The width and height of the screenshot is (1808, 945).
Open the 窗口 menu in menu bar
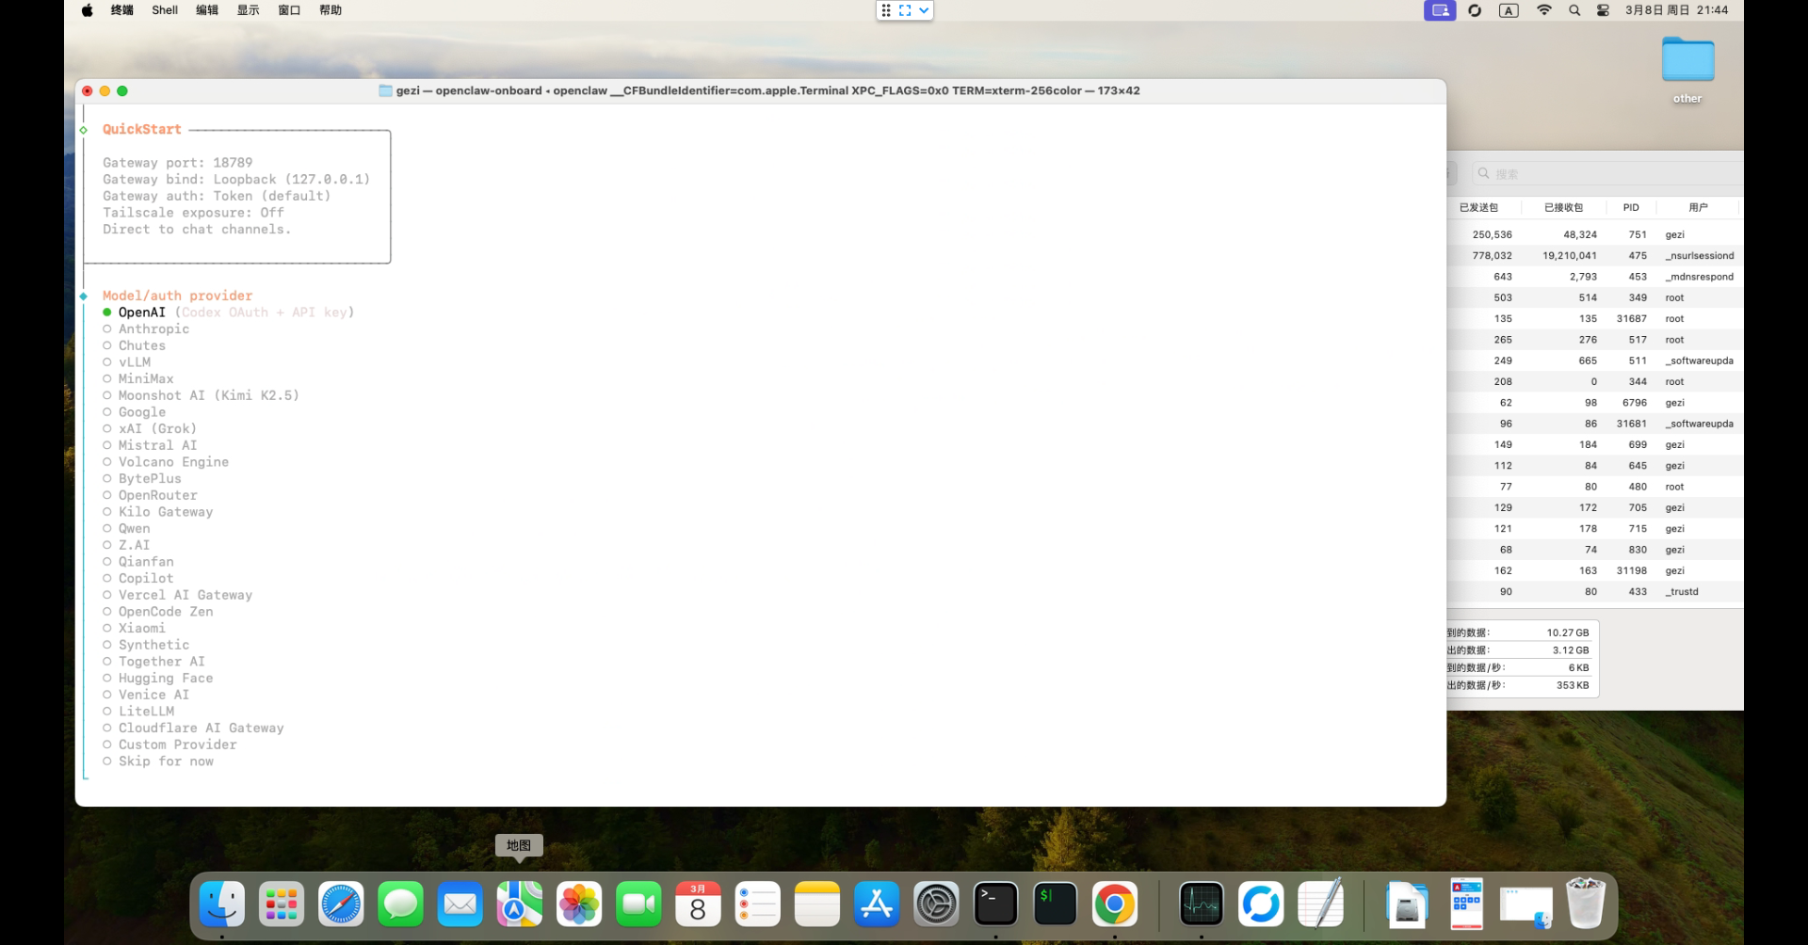click(289, 10)
